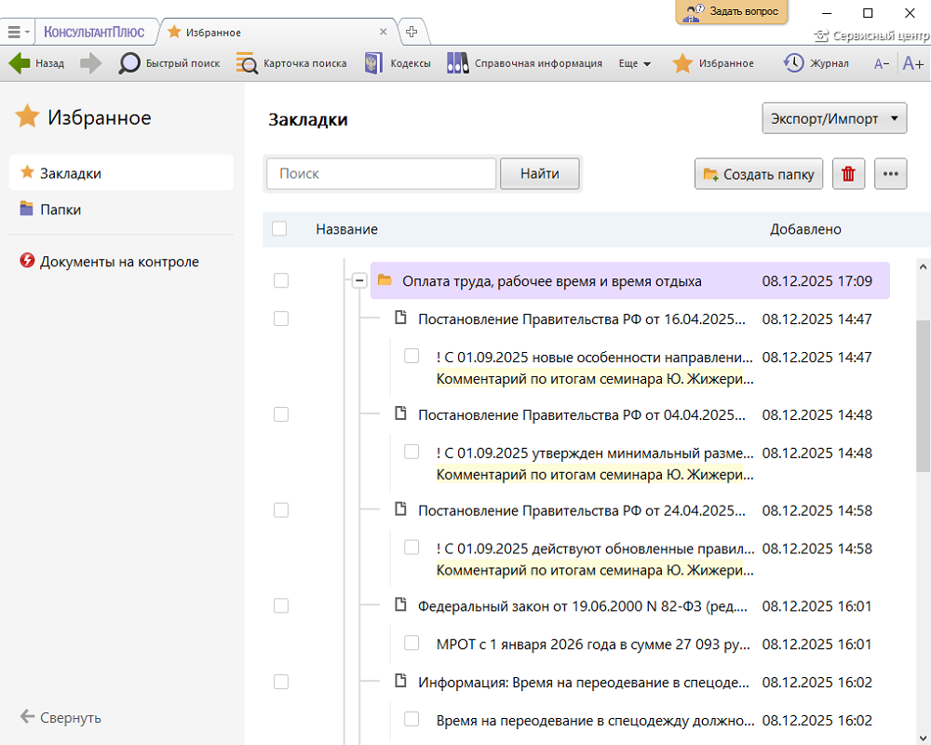931x745 pixels.
Task: Toggle the select-all checkbox in header
Action: (279, 229)
